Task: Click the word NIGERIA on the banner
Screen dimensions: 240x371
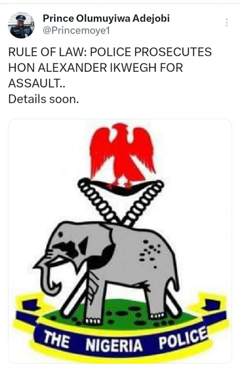Action: click(114, 345)
